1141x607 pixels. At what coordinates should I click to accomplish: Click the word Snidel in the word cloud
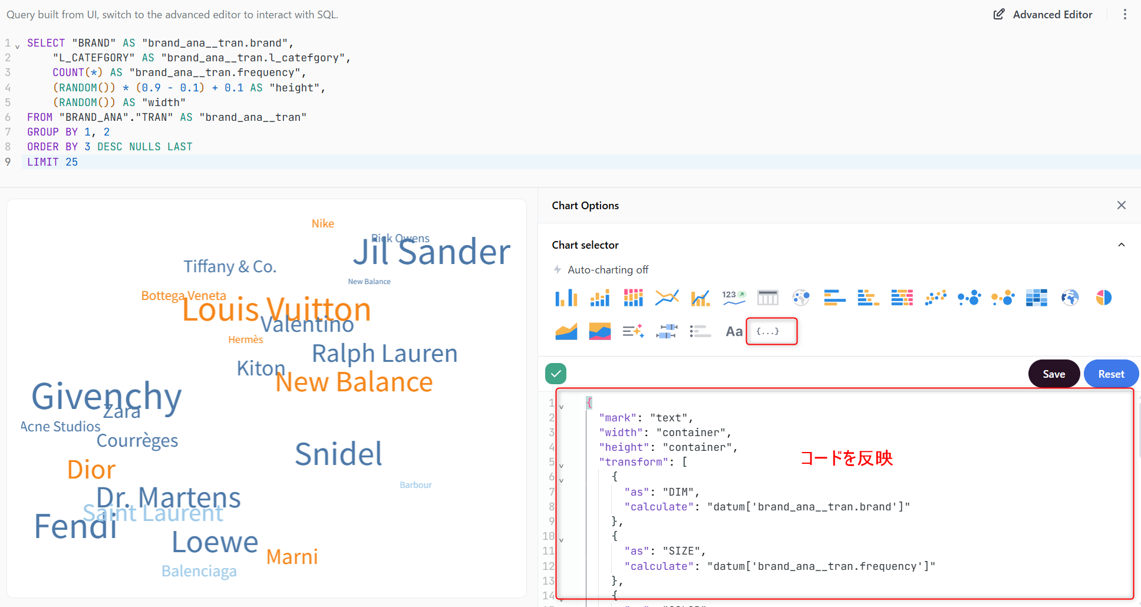[339, 454]
